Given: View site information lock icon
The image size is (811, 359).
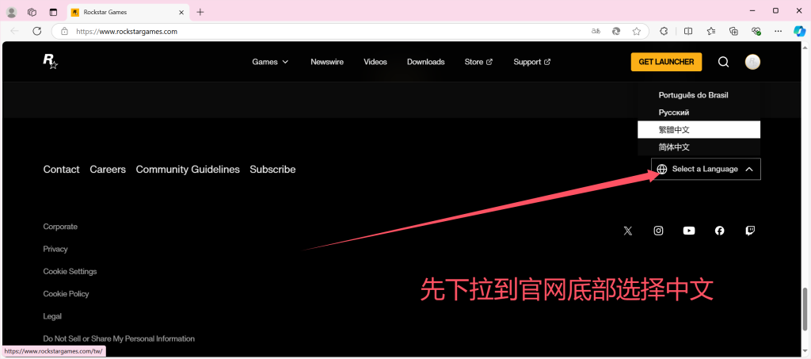Looking at the screenshot, I should [64, 31].
